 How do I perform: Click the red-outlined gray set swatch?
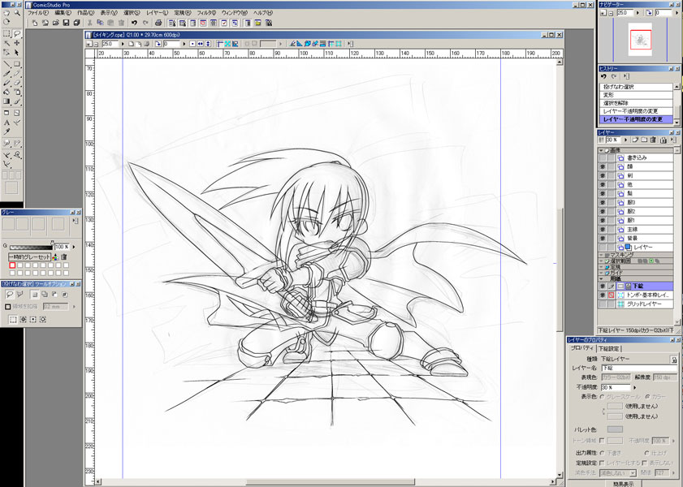[x=12, y=265]
